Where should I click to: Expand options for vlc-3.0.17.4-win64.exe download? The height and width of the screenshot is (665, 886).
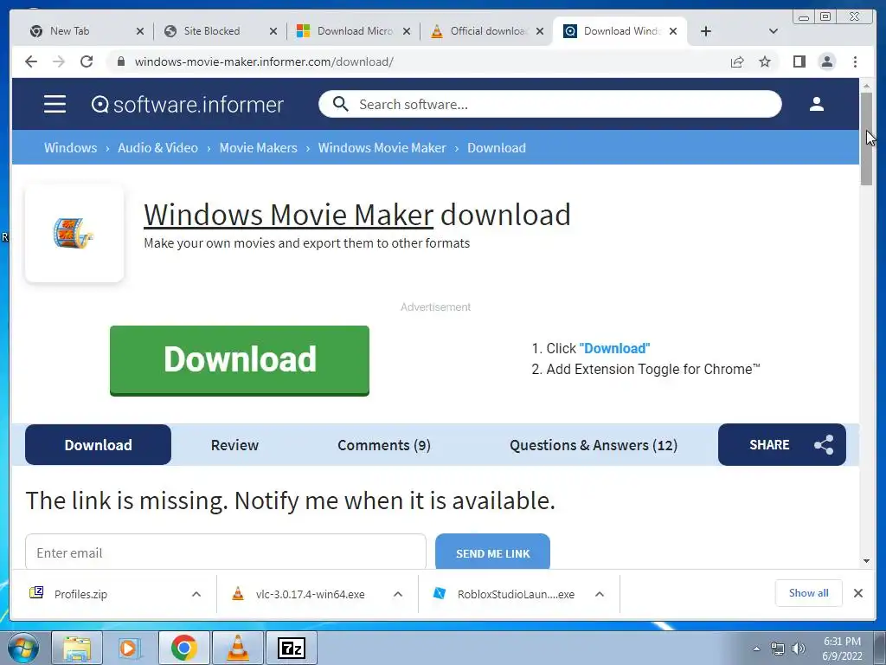pyautogui.click(x=398, y=594)
